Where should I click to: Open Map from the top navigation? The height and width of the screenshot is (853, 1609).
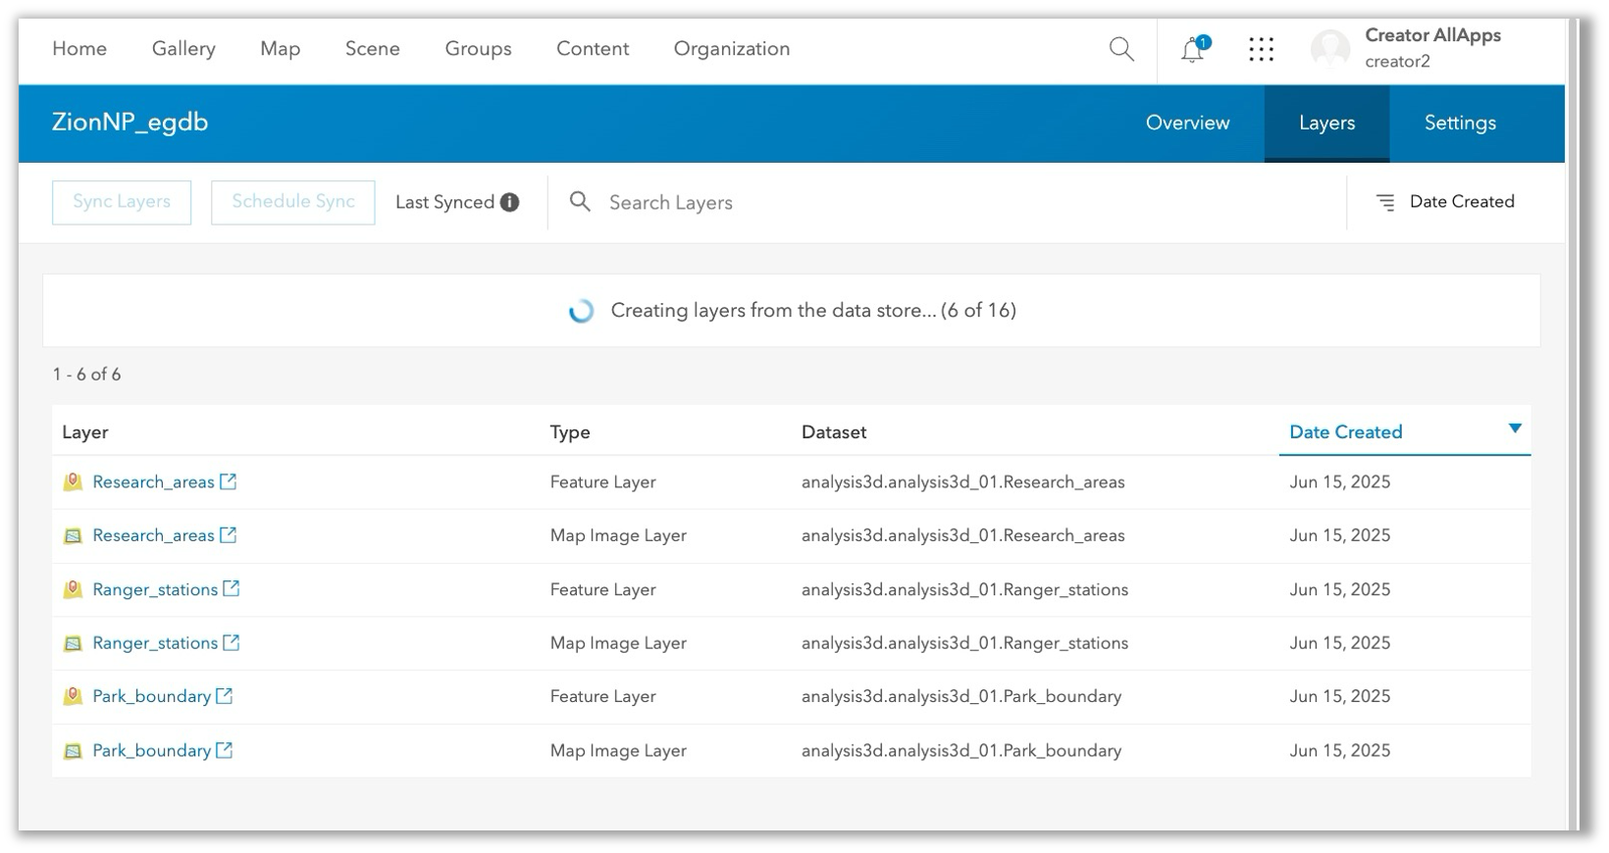(280, 49)
